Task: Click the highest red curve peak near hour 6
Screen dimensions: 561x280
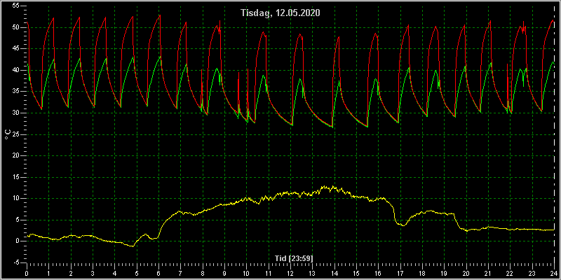Action: [x=160, y=15]
